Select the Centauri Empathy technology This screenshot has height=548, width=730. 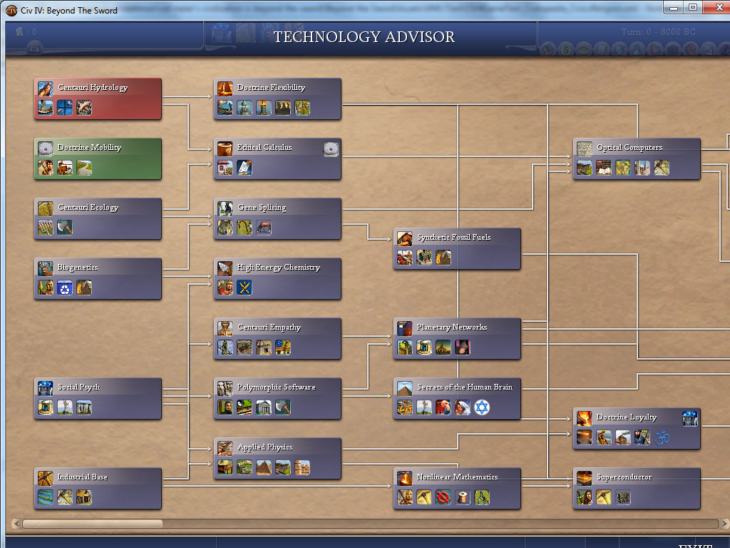[278, 339]
